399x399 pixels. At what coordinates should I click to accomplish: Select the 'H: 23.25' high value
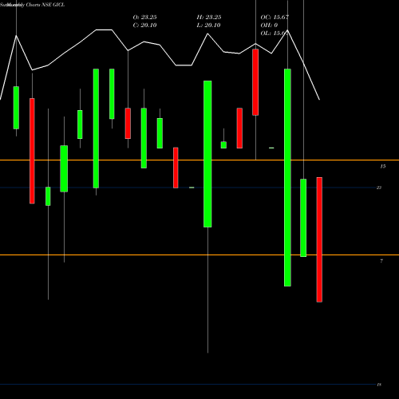209,18
